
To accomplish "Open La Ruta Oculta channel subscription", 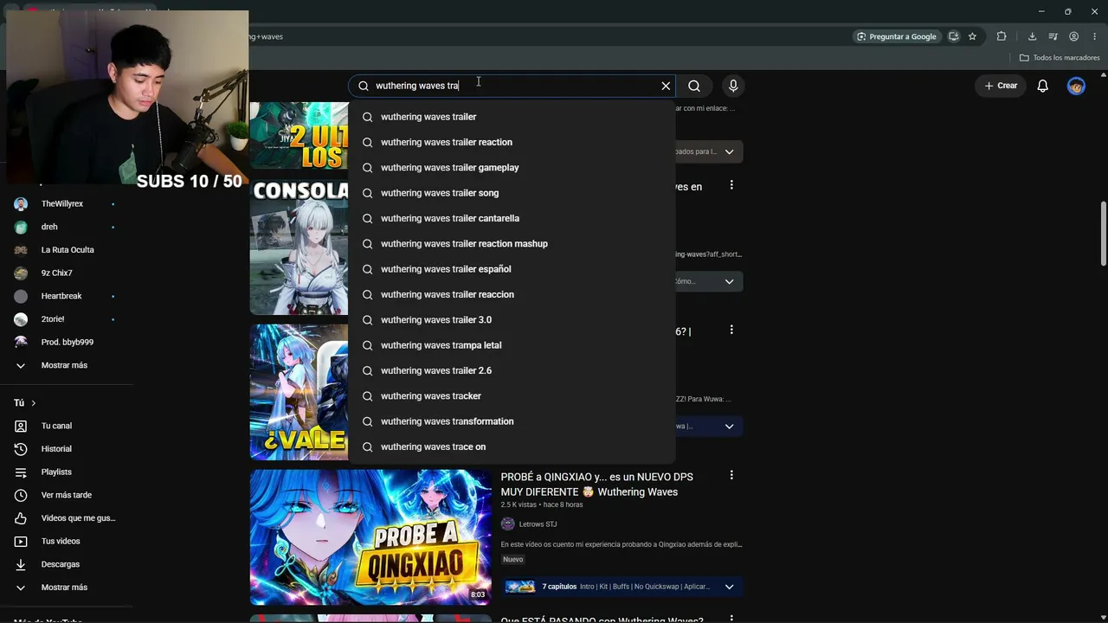I will pos(66,250).
